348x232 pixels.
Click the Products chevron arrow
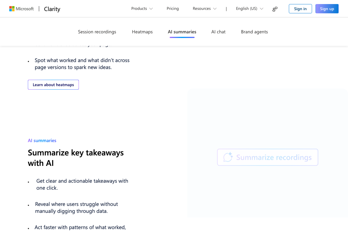(x=151, y=9)
